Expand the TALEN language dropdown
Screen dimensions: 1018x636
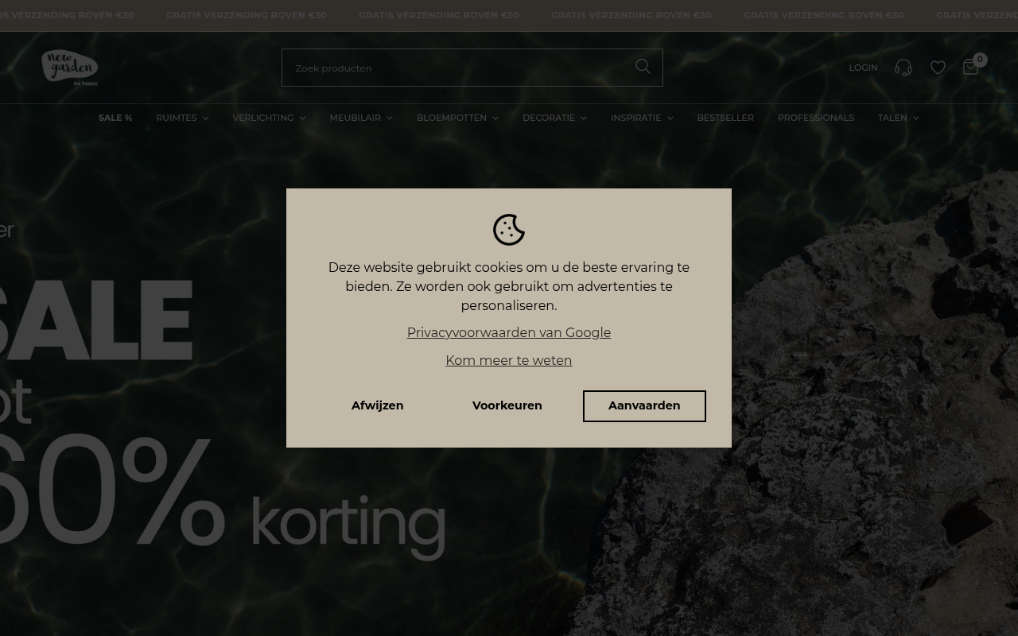pos(898,118)
